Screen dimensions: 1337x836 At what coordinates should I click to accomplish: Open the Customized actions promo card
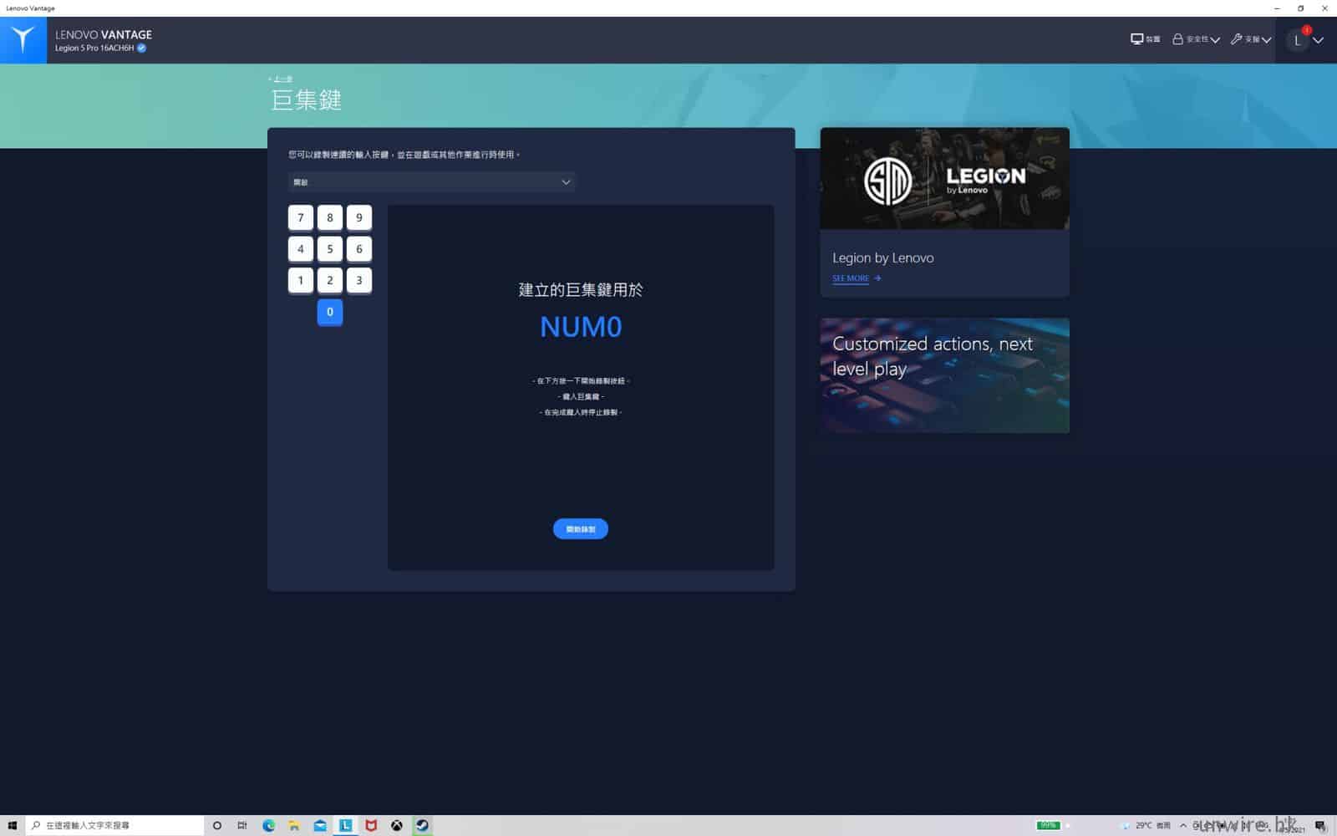tap(944, 375)
